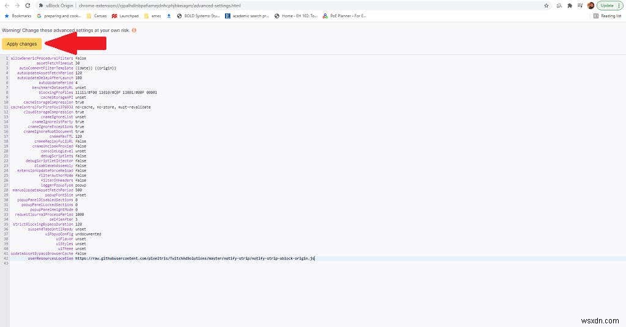Viewport: 626px width, 327px height.
Task: Click the uBlock Origin extension icon in the address bar
Action: (41, 5)
